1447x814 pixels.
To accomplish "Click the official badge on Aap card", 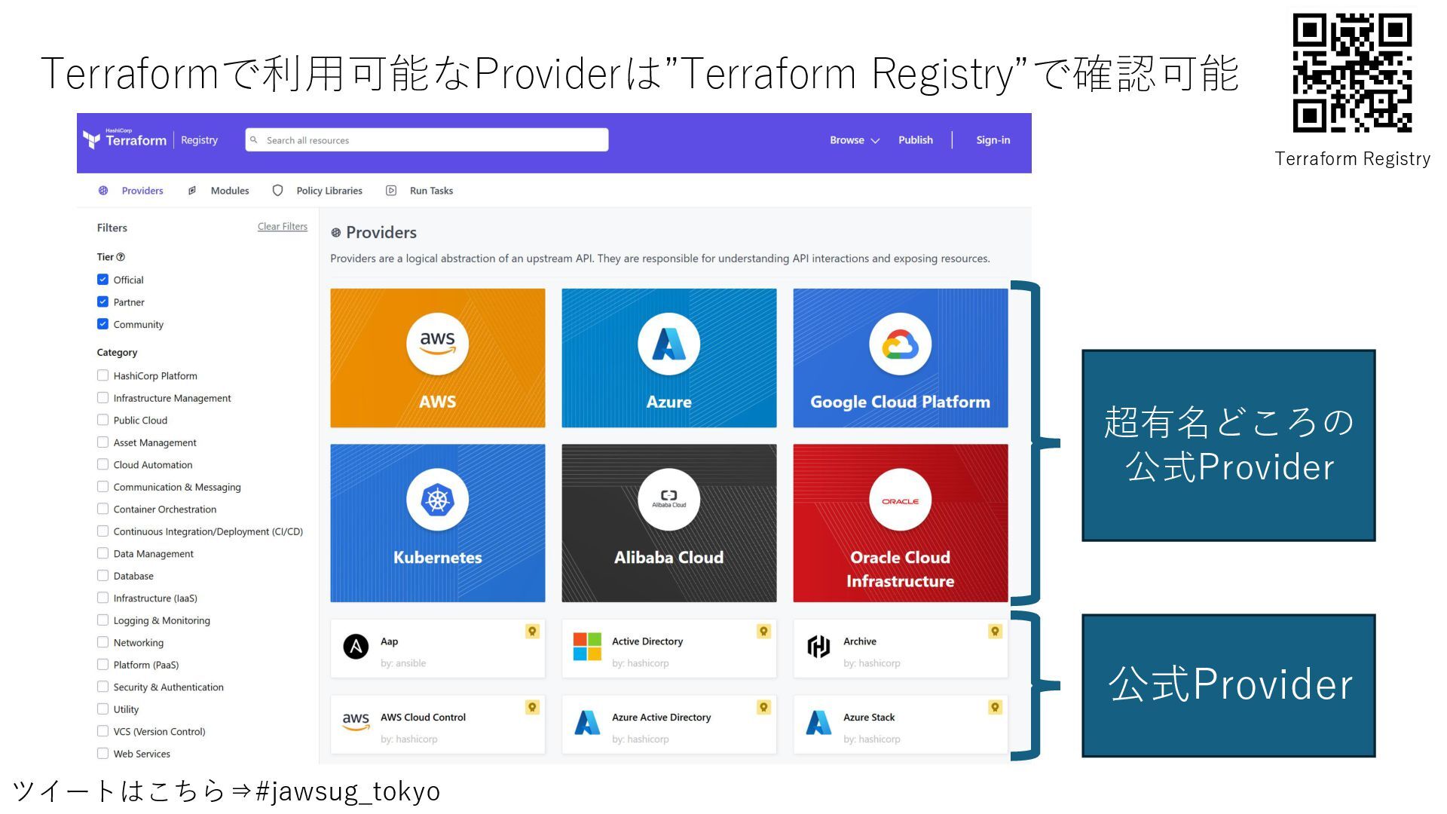I will tap(532, 632).
